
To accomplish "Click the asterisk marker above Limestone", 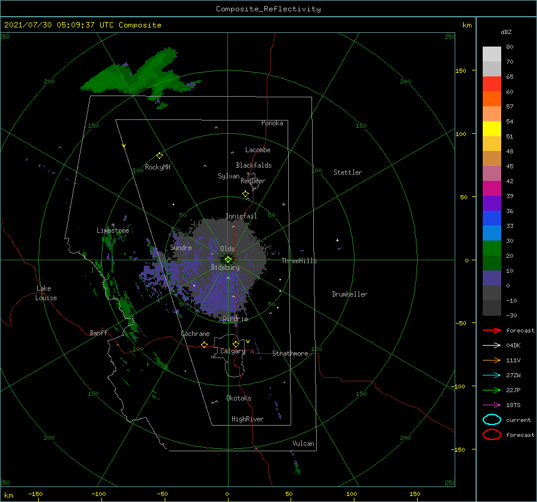I will 113,225.
